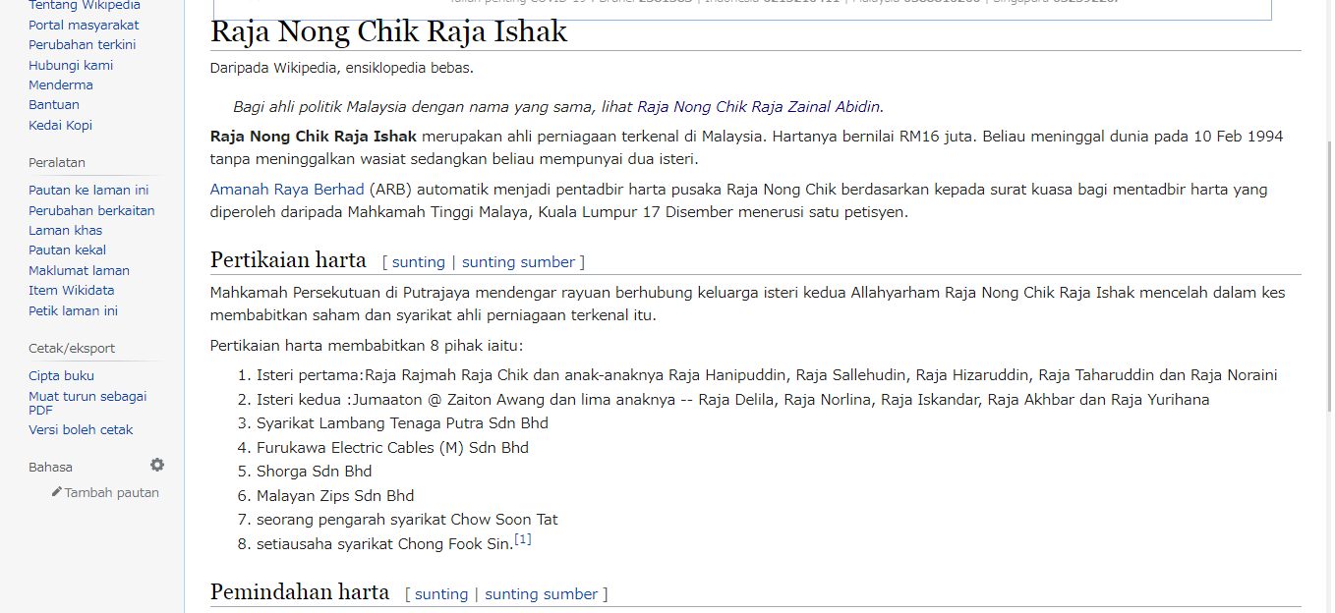Open Raja Nong Chik Raja Zainal Abidin link
The height and width of the screenshot is (613, 1335).
point(759,106)
